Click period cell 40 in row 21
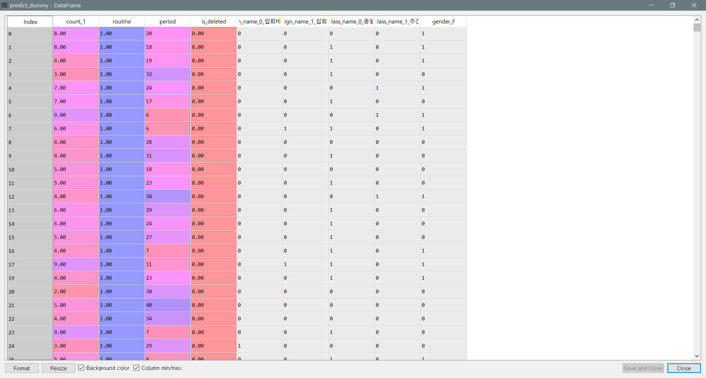 [168, 305]
